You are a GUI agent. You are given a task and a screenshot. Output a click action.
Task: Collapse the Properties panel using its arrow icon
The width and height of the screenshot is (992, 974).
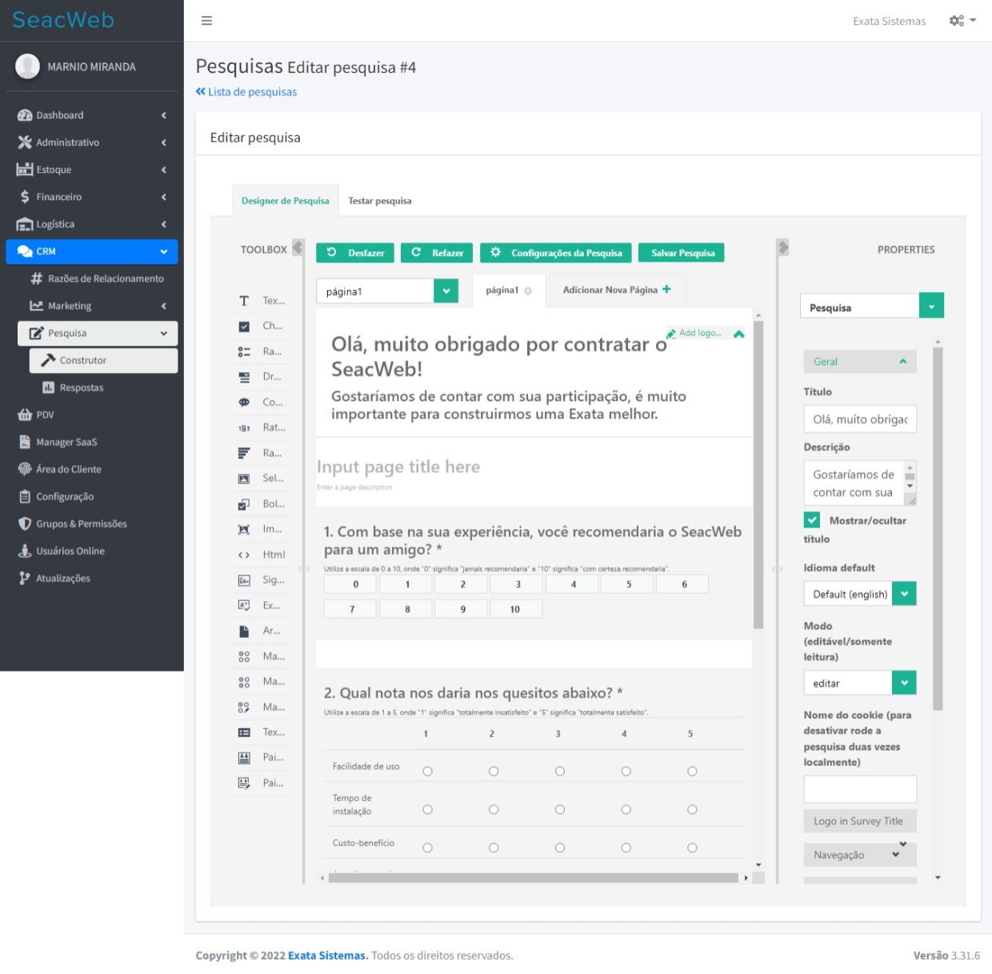(783, 247)
